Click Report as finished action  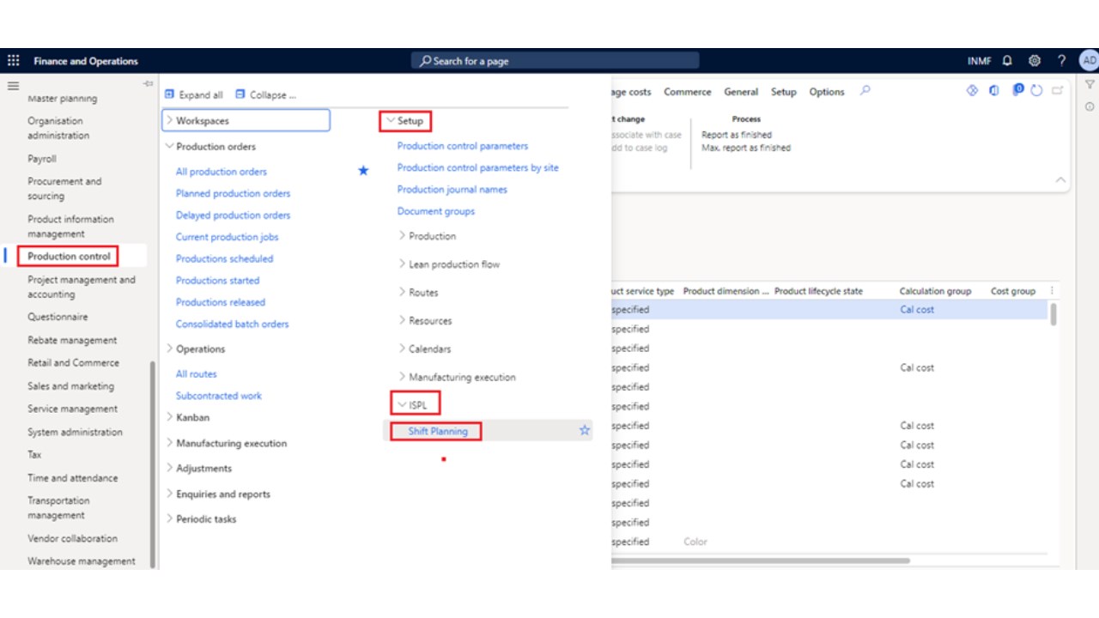(x=737, y=135)
